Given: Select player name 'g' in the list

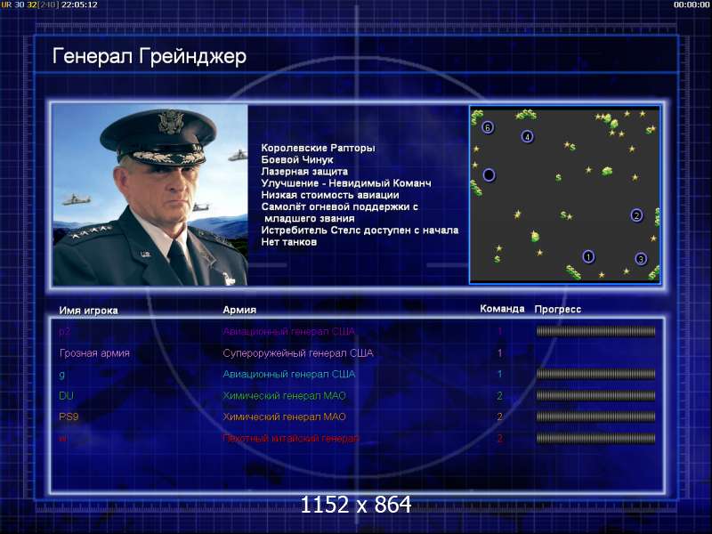Looking at the screenshot, I should click(x=61, y=375).
